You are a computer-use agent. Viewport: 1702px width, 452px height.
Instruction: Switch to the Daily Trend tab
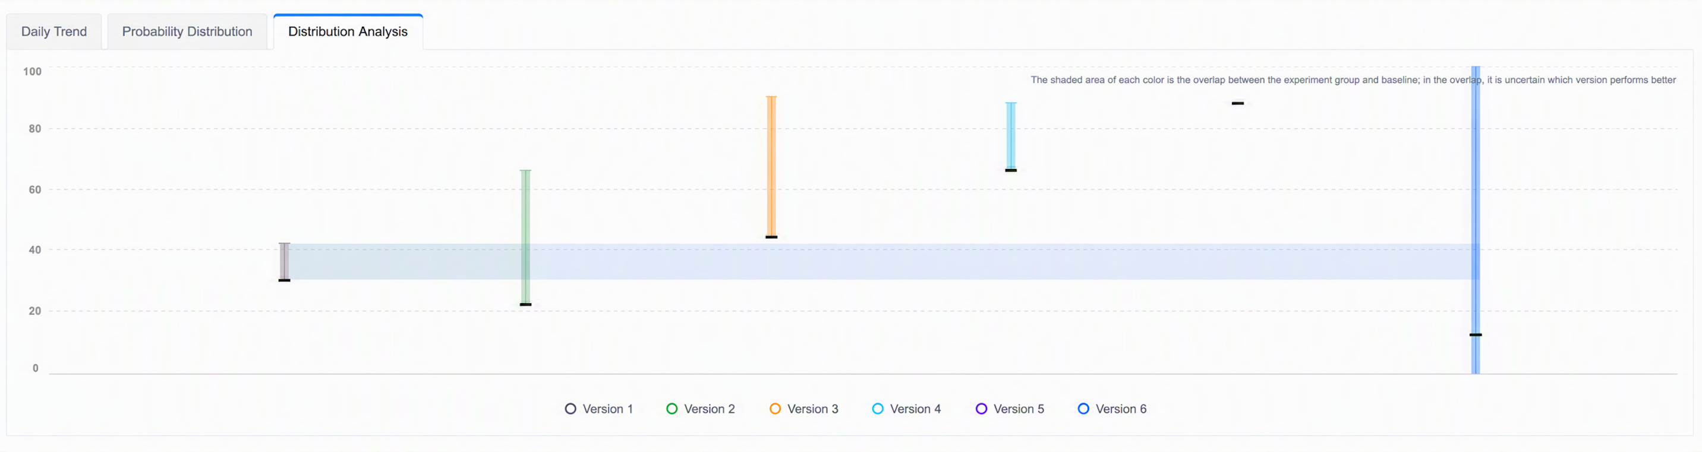pyautogui.click(x=54, y=31)
